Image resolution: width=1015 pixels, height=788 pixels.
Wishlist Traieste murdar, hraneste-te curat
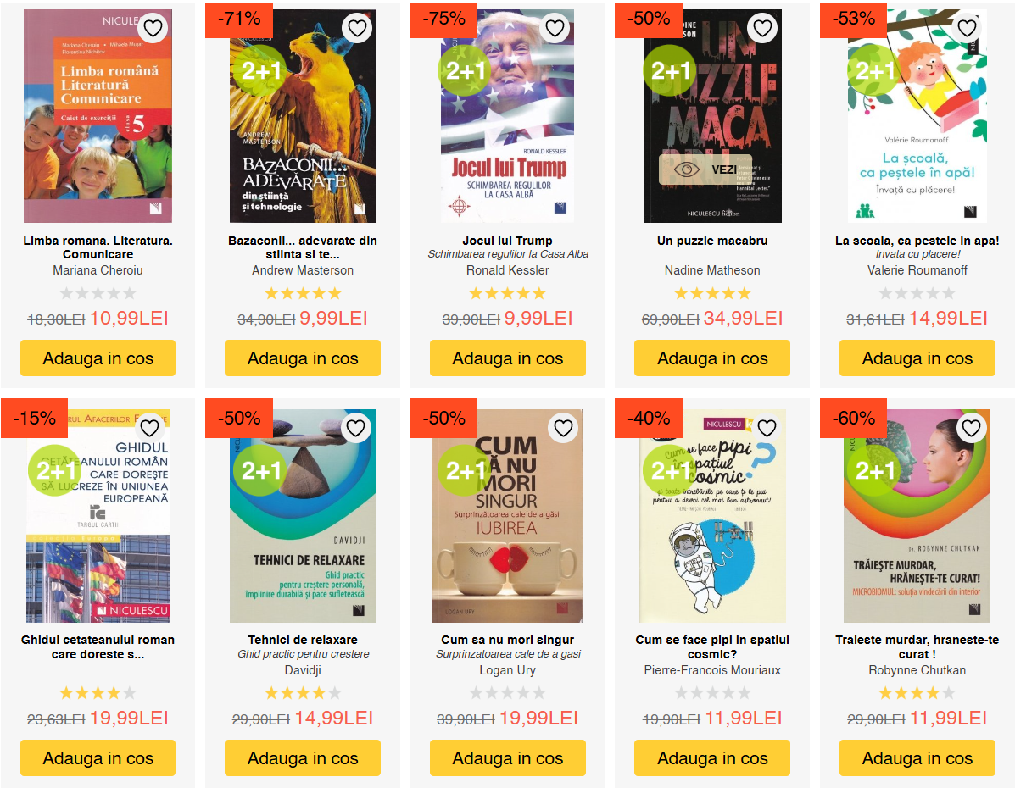pos(971,428)
